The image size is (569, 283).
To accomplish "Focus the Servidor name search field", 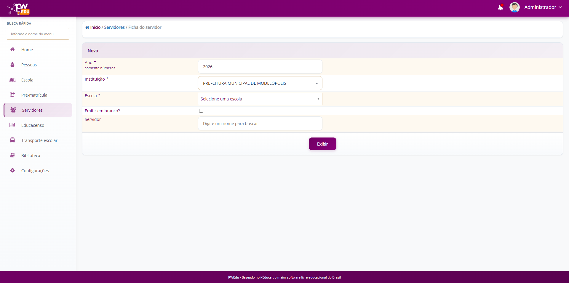I will [x=260, y=124].
